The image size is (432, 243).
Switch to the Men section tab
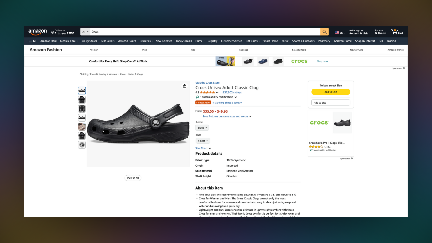pos(144,49)
